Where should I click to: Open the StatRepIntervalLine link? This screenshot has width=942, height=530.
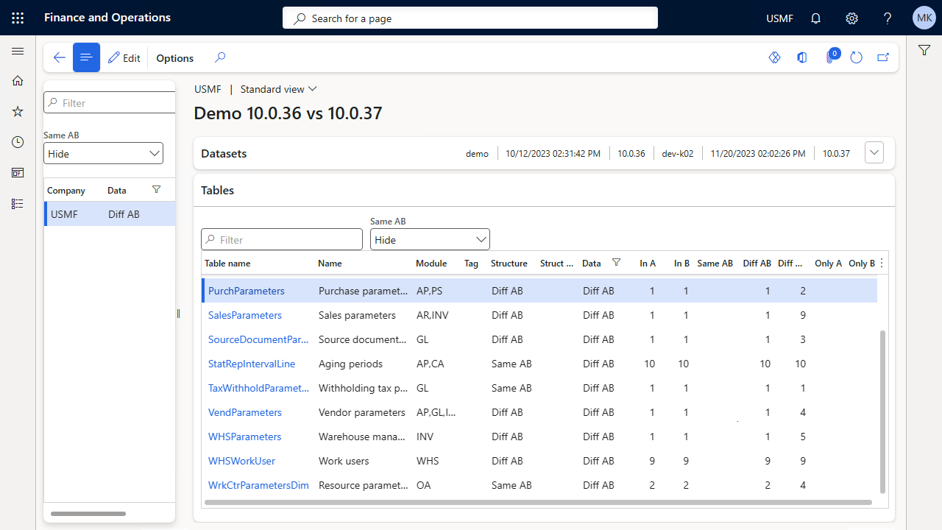252,364
